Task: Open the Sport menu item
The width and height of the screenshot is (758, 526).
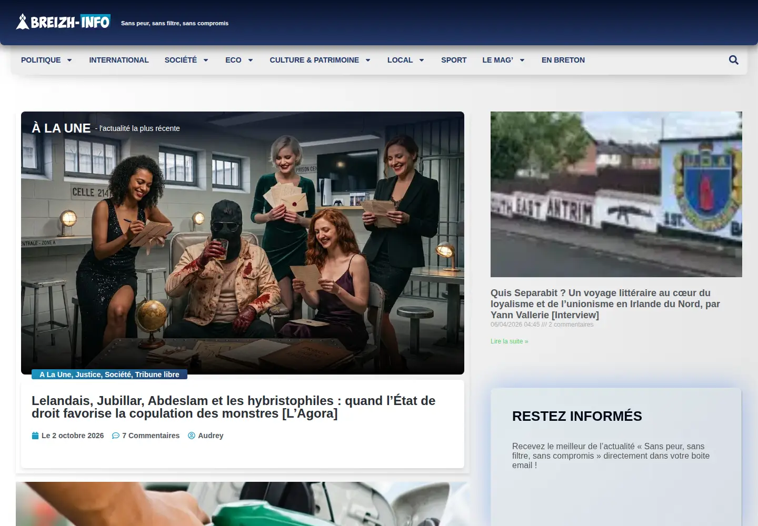Action: coord(454,60)
